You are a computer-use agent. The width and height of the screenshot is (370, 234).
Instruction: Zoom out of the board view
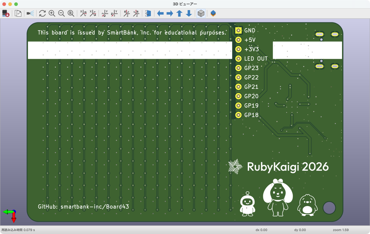point(61,13)
